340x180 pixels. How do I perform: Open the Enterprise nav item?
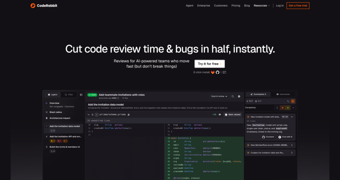tap(204, 6)
